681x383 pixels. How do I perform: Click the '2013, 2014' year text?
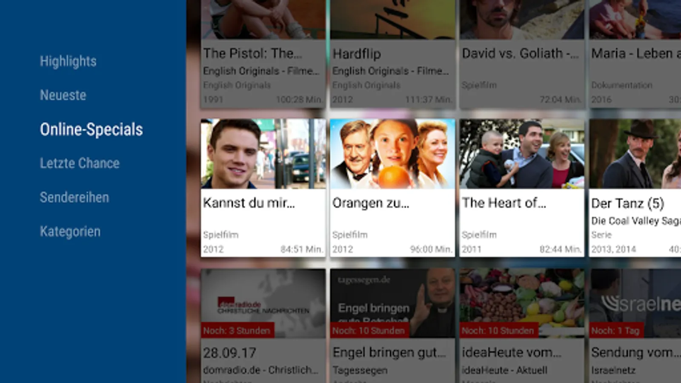(x=613, y=249)
